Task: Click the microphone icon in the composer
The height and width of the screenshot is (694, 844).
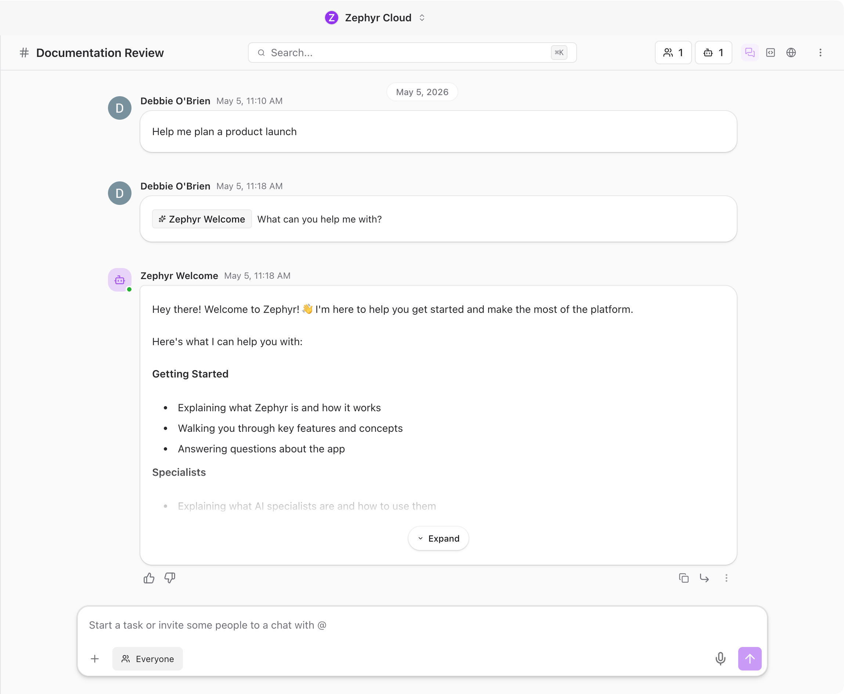Action: 721,658
